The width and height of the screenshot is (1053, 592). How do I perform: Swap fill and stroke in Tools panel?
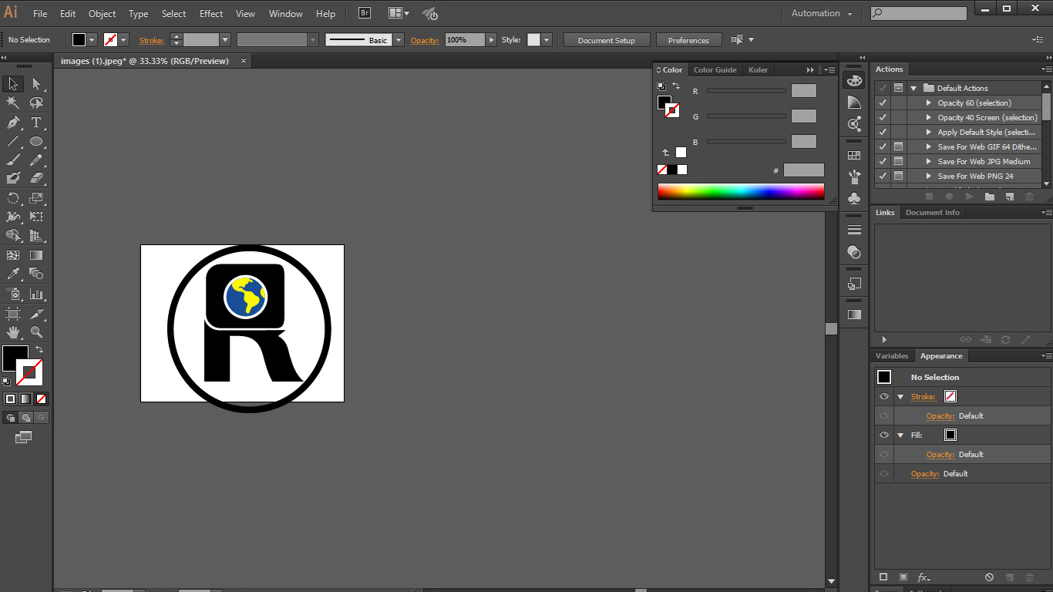[39, 349]
